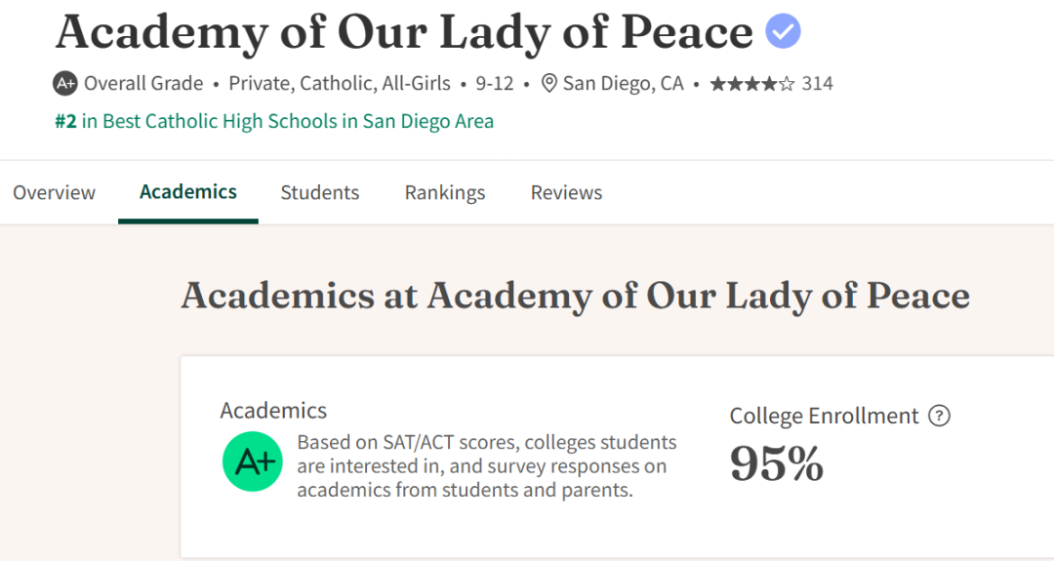This screenshot has width=1054, height=561.
Task: Switch to the Students tab
Action: tap(320, 192)
